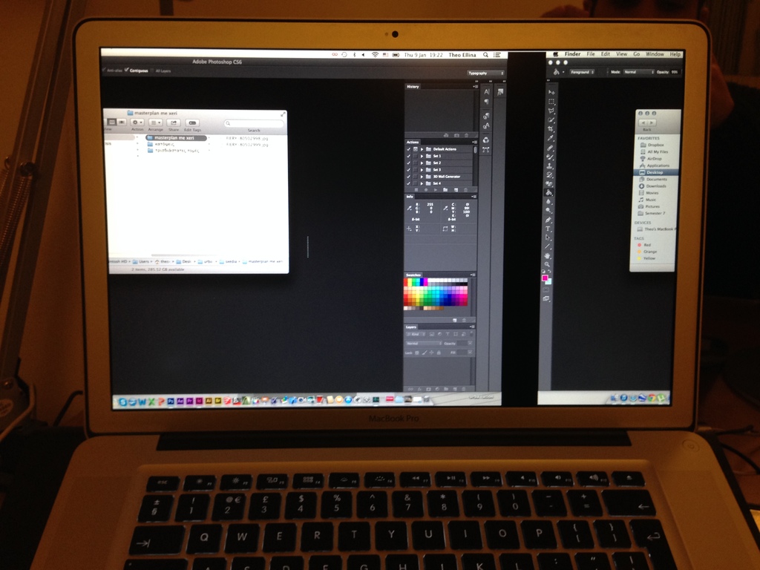
Task: Open the Finder menu
Action: [572, 54]
